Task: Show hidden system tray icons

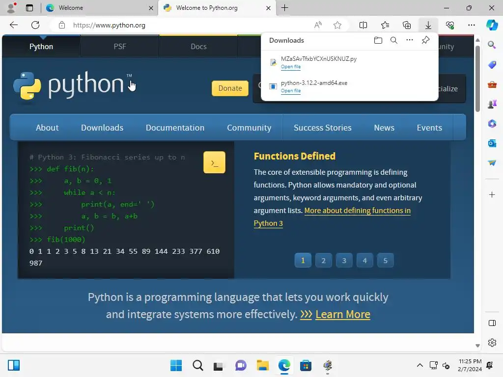Action: [419, 365]
